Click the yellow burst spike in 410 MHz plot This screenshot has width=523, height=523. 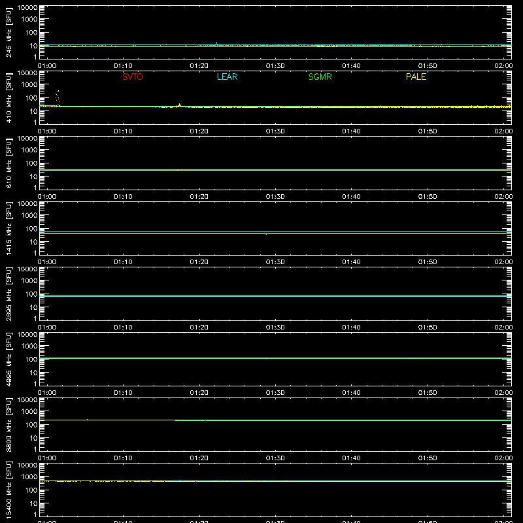[58, 97]
